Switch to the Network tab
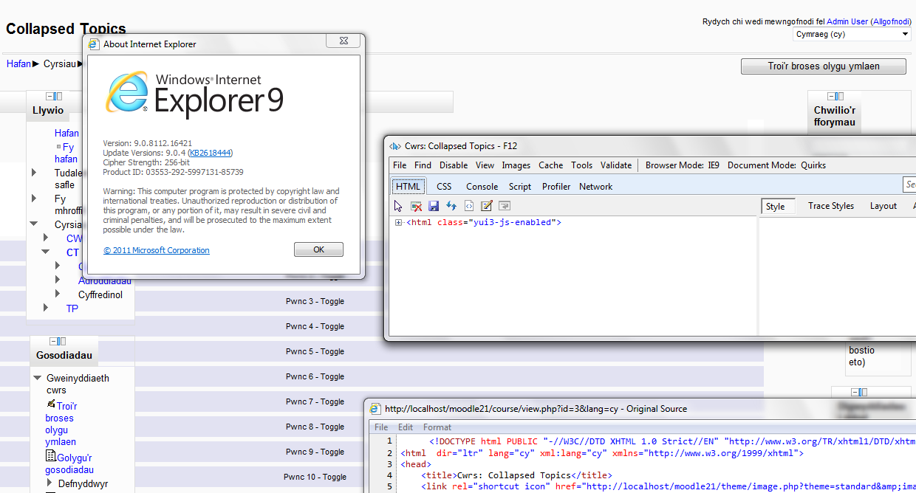The width and height of the screenshot is (916, 493). point(596,187)
